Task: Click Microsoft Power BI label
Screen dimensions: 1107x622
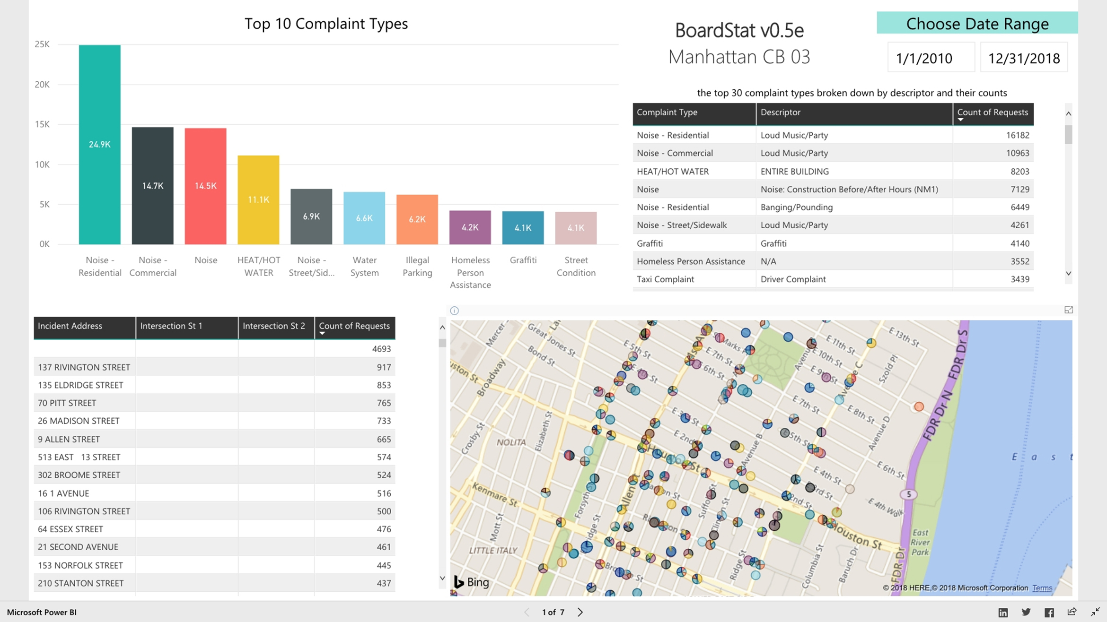Action: 42,612
